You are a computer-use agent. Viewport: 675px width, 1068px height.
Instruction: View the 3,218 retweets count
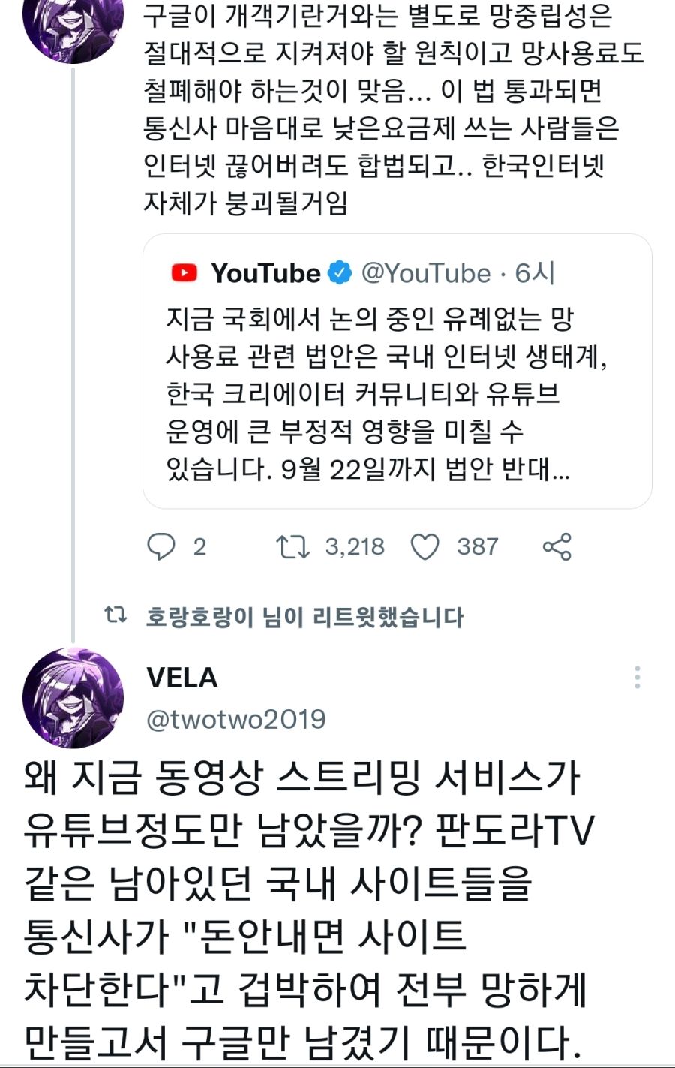pos(355,546)
